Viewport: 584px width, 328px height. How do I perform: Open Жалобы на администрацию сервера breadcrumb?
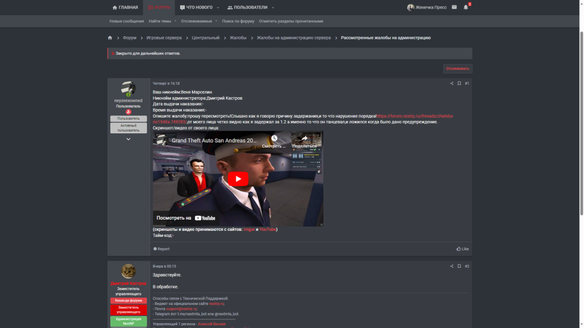tap(294, 38)
